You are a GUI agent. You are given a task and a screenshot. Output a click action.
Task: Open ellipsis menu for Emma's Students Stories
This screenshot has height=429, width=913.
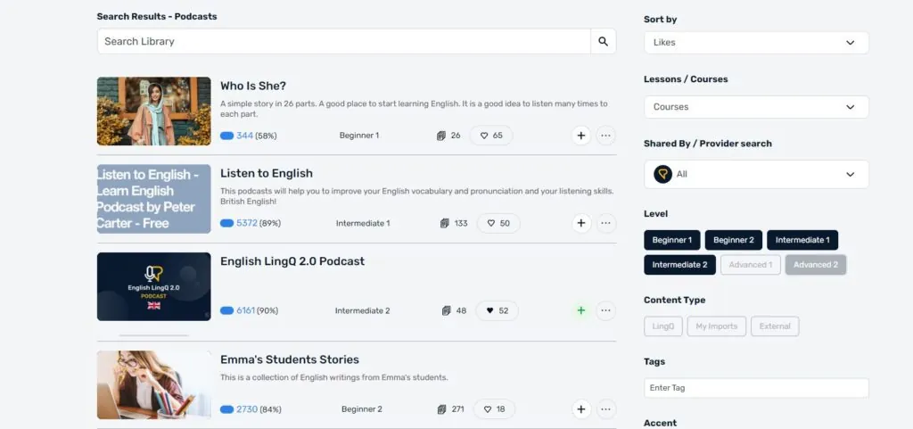(x=606, y=409)
